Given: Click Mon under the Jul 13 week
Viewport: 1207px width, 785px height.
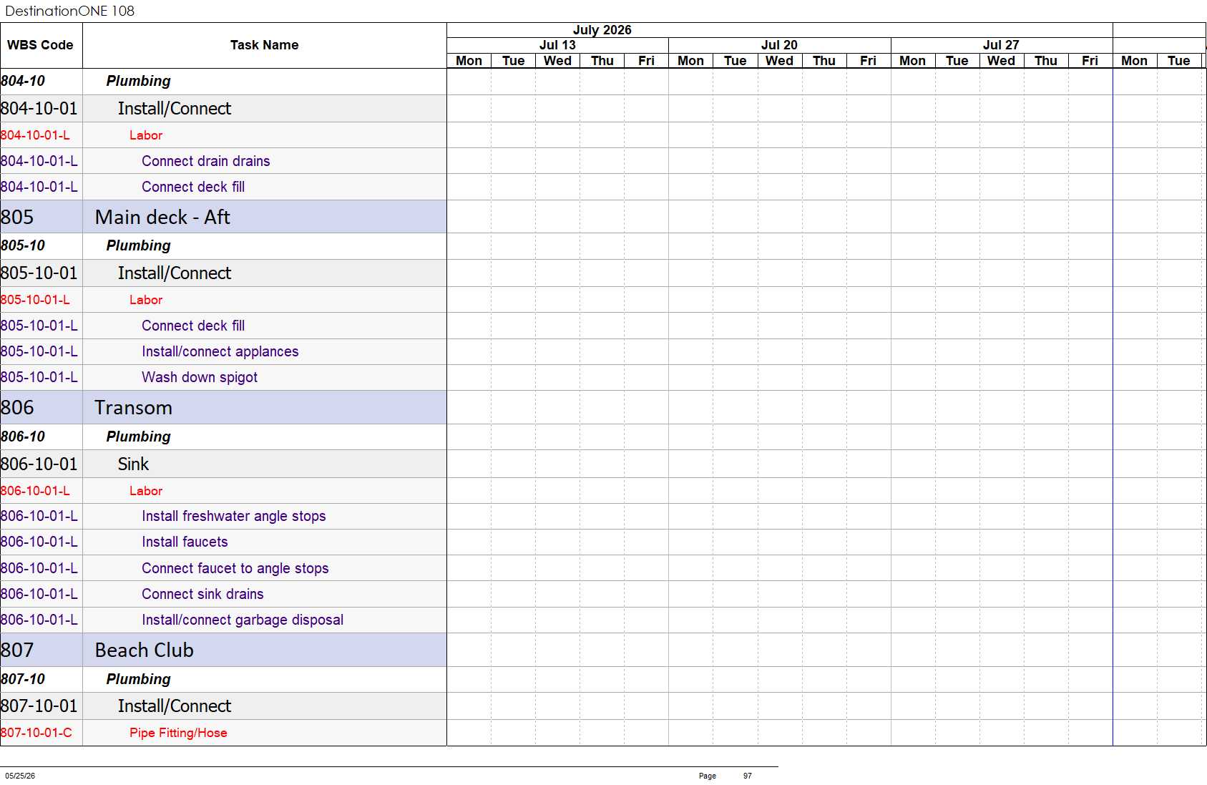Looking at the screenshot, I should [469, 61].
